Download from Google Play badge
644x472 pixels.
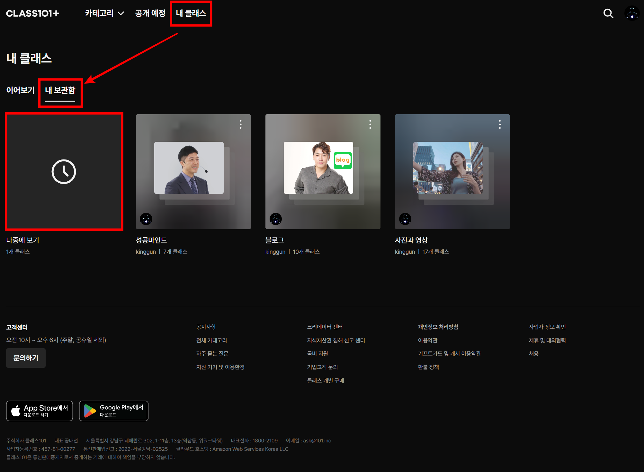tap(114, 411)
